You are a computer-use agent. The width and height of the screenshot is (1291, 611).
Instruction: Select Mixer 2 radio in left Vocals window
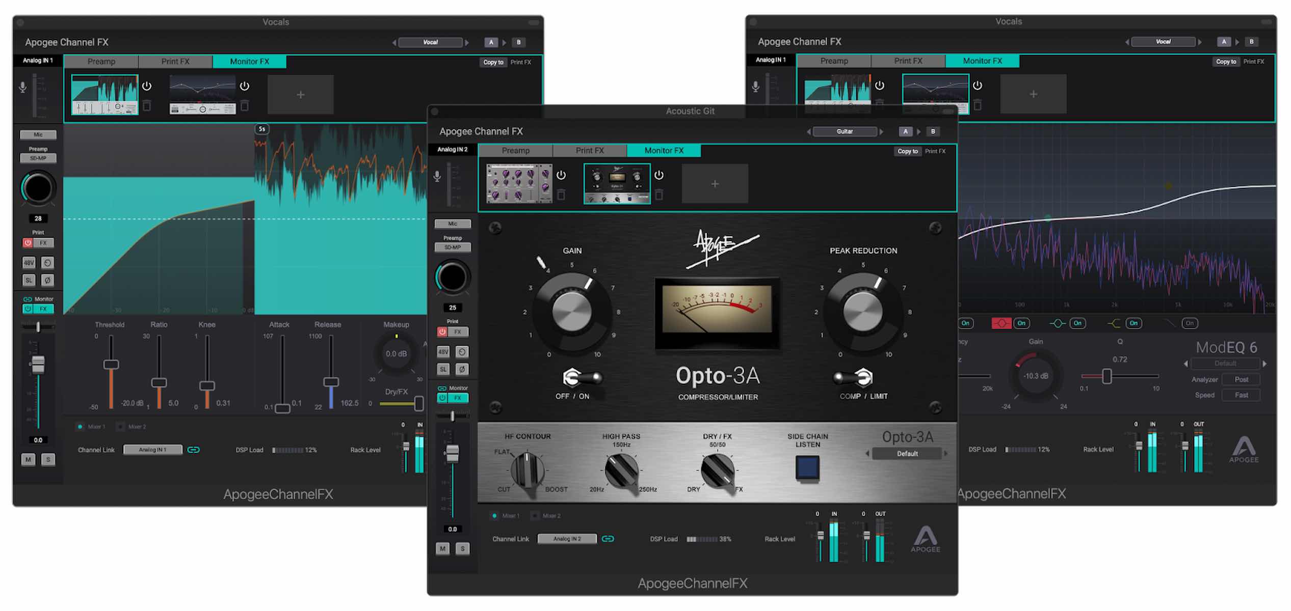coord(120,427)
